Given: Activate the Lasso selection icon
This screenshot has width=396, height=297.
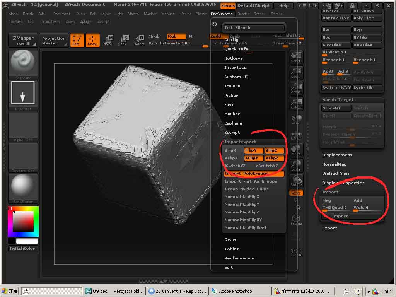Looking at the screenshot, I should pyautogui.click(x=296, y=252).
